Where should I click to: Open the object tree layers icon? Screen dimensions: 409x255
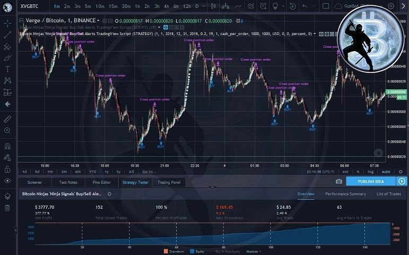[7, 196]
